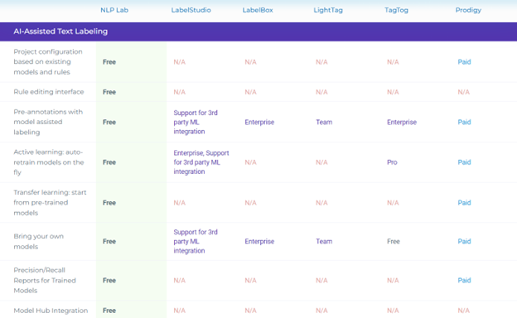Click LabelStudio 'Support for 3rd party ML' in Pre-annotations row
517x318 pixels.
[x=196, y=122]
